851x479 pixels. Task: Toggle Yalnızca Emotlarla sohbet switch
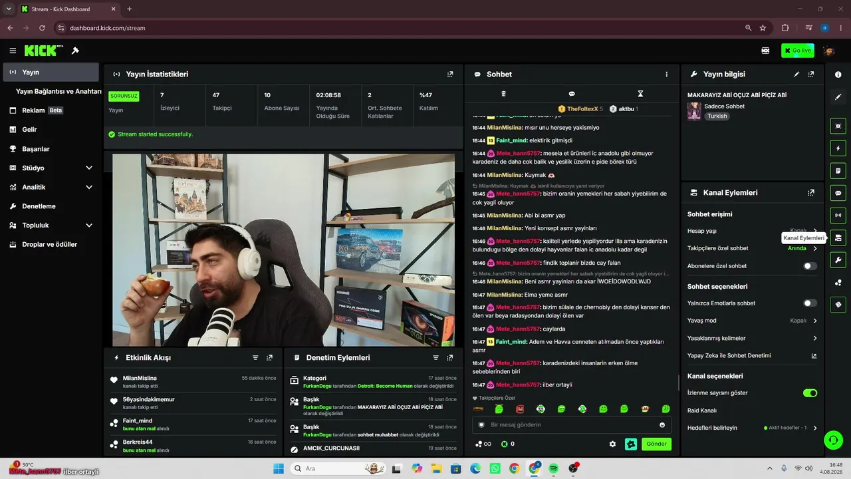tap(810, 303)
